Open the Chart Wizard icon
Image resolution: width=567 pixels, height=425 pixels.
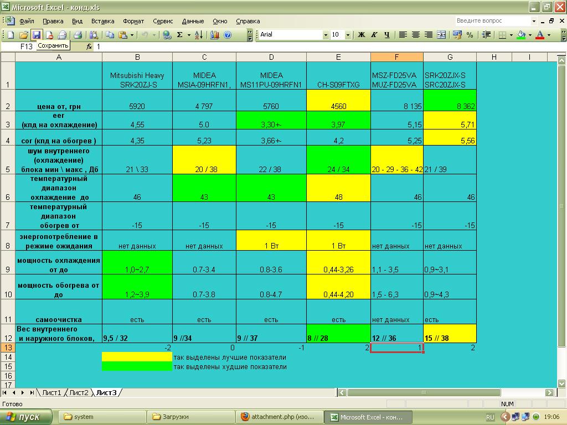[x=215, y=35]
